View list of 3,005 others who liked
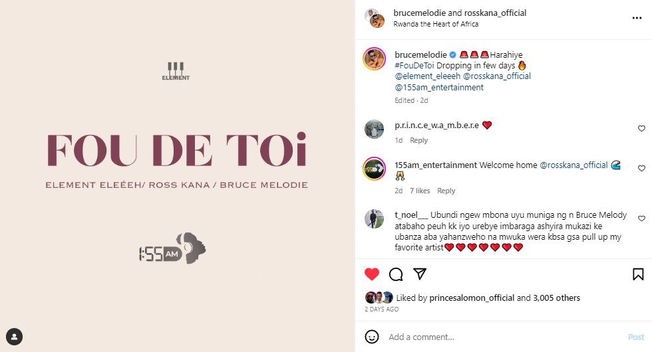Screen dimensions: 652x352 click(556, 298)
